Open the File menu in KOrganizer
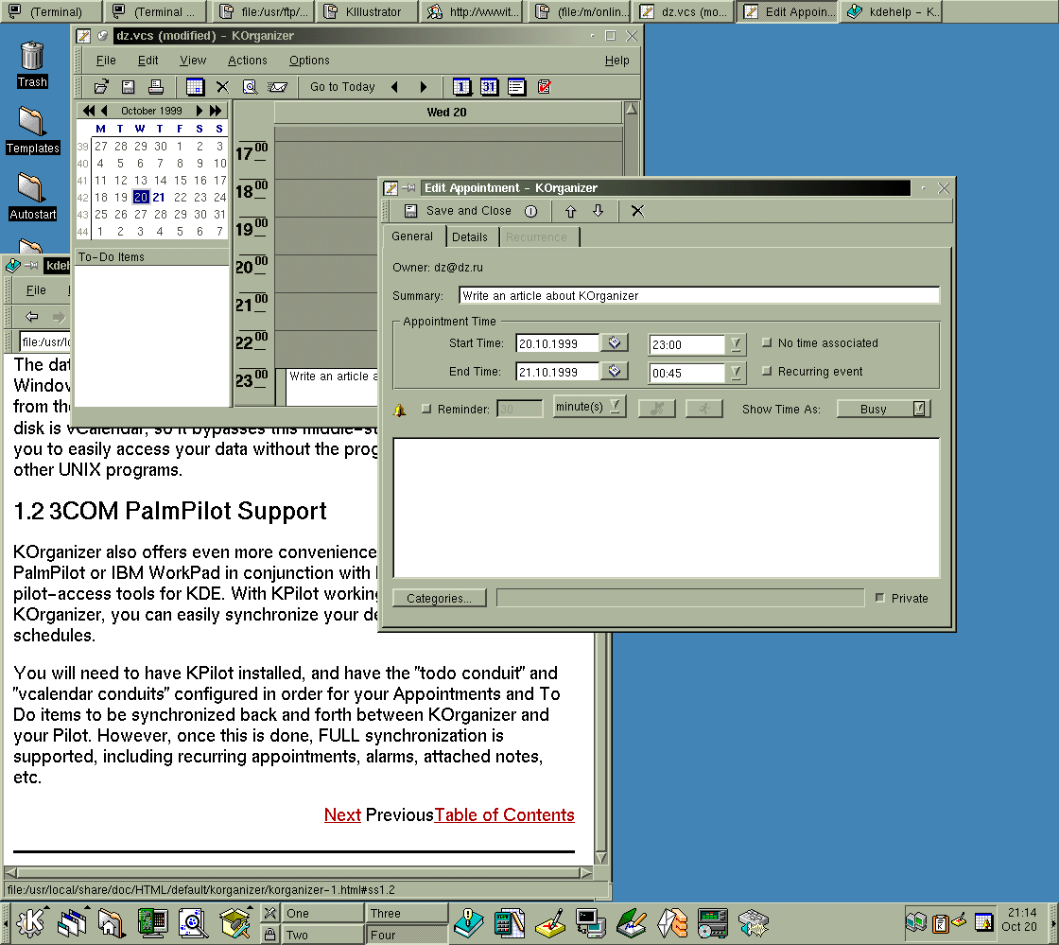Screen dimensions: 1059x945 coord(106,61)
